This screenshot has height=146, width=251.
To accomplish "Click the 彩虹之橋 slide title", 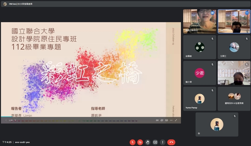I will click(91, 73).
